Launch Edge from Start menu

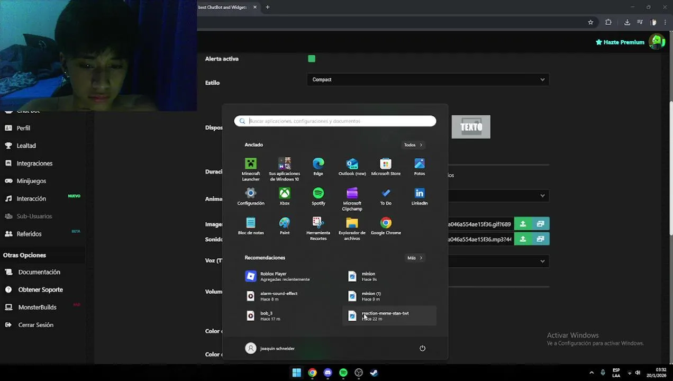pos(318,167)
